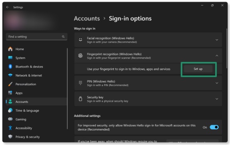Click the back arrow in Settings title bar
This screenshot has height=145, width=230.
point(8,7)
